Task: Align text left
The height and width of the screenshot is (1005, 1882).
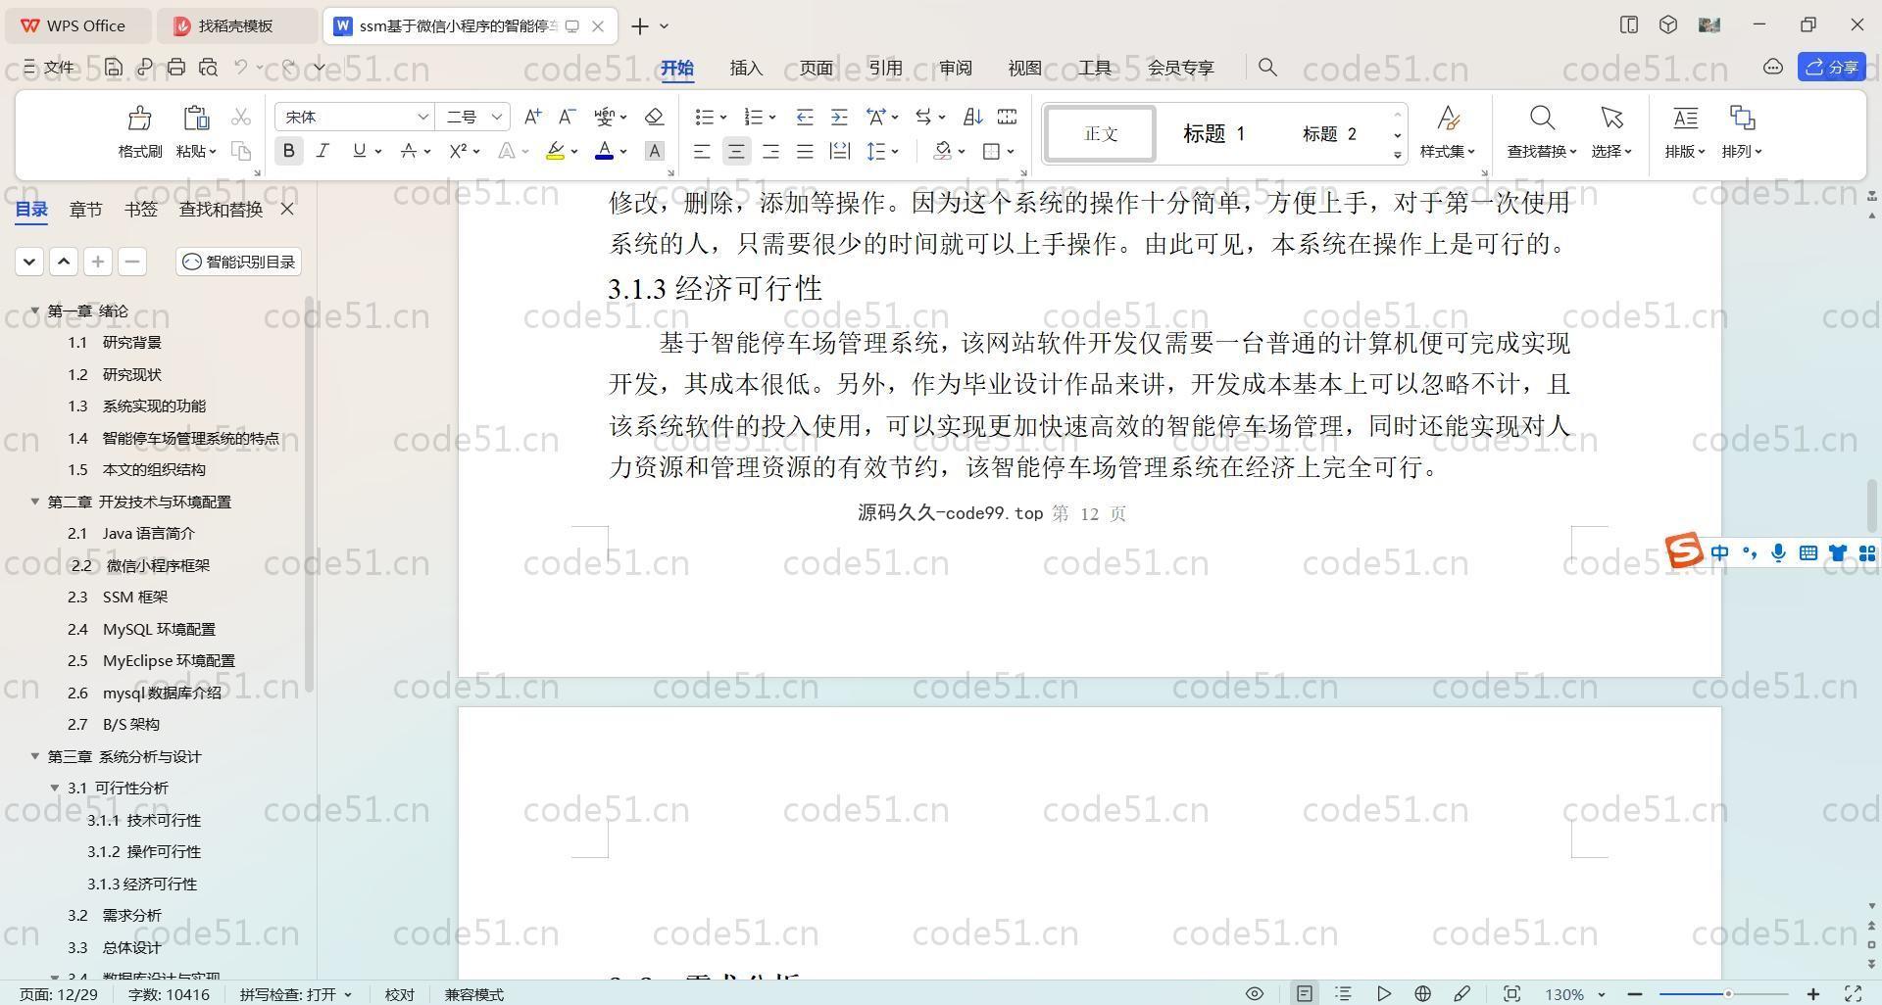Action: 702,151
